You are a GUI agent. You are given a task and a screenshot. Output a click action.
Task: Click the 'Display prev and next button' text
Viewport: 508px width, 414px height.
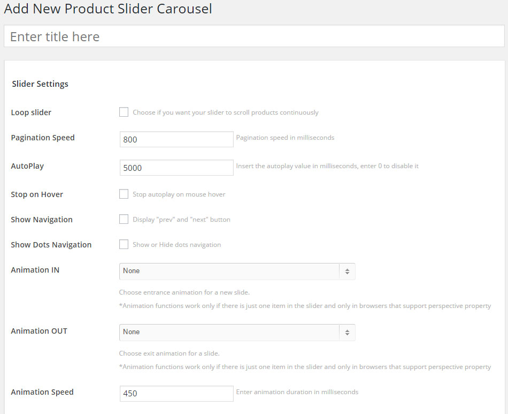(181, 220)
